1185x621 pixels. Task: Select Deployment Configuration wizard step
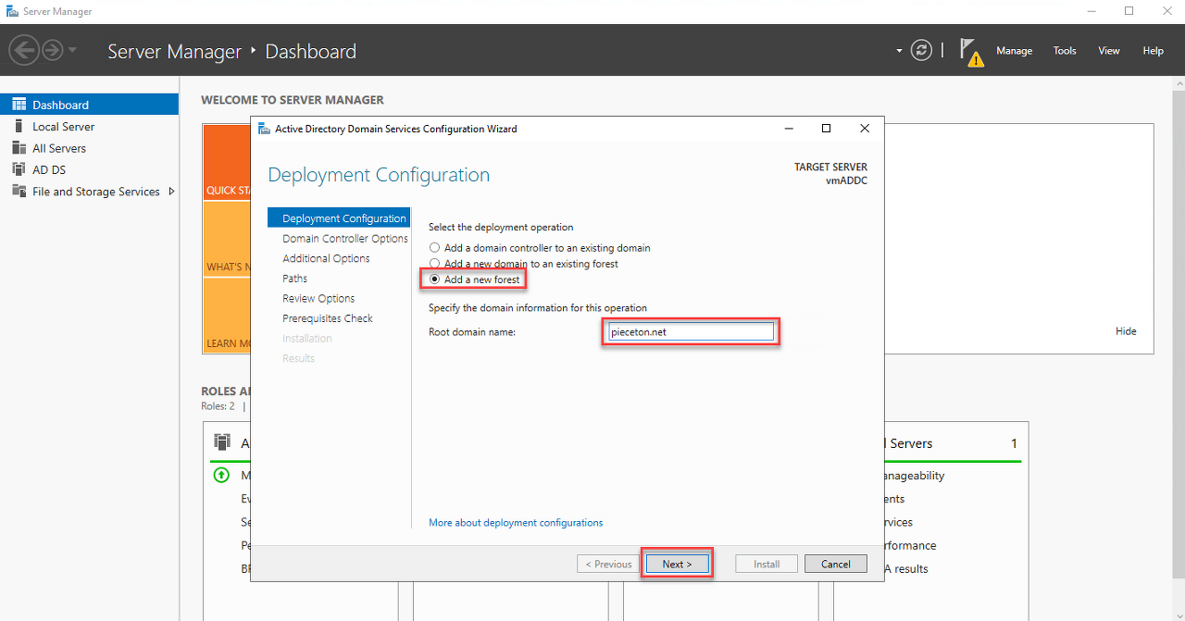(x=339, y=218)
